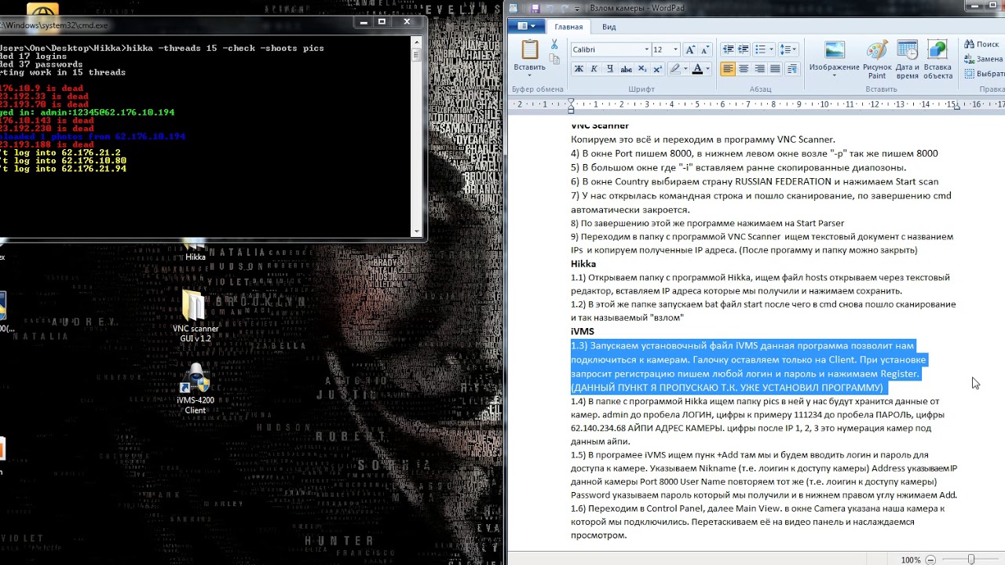The height and width of the screenshot is (565, 1005).
Task: Open the Customize Quick Access Toolbar arrow
Action: (x=577, y=8)
